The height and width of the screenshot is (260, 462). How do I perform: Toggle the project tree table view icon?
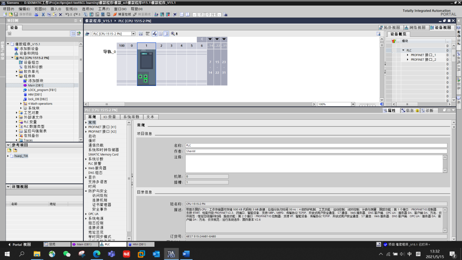[73, 33]
